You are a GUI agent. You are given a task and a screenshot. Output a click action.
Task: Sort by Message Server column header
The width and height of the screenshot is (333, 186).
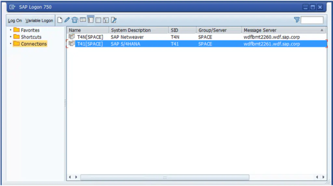(284, 30)
